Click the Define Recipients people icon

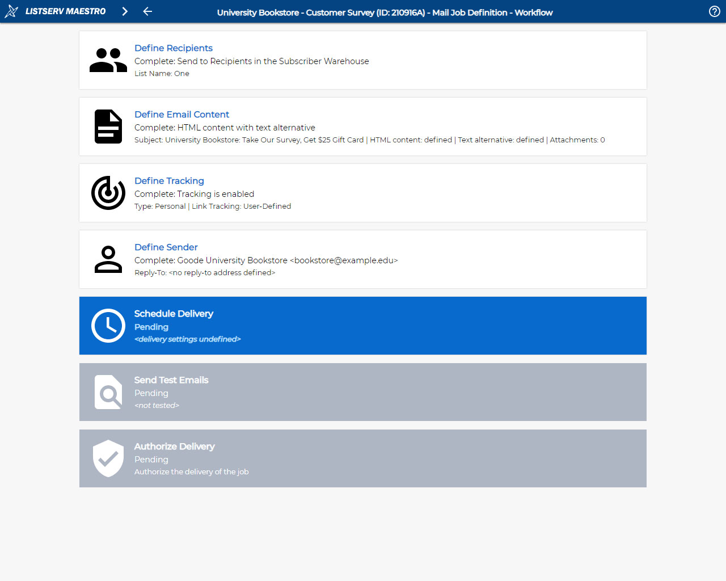108,60
